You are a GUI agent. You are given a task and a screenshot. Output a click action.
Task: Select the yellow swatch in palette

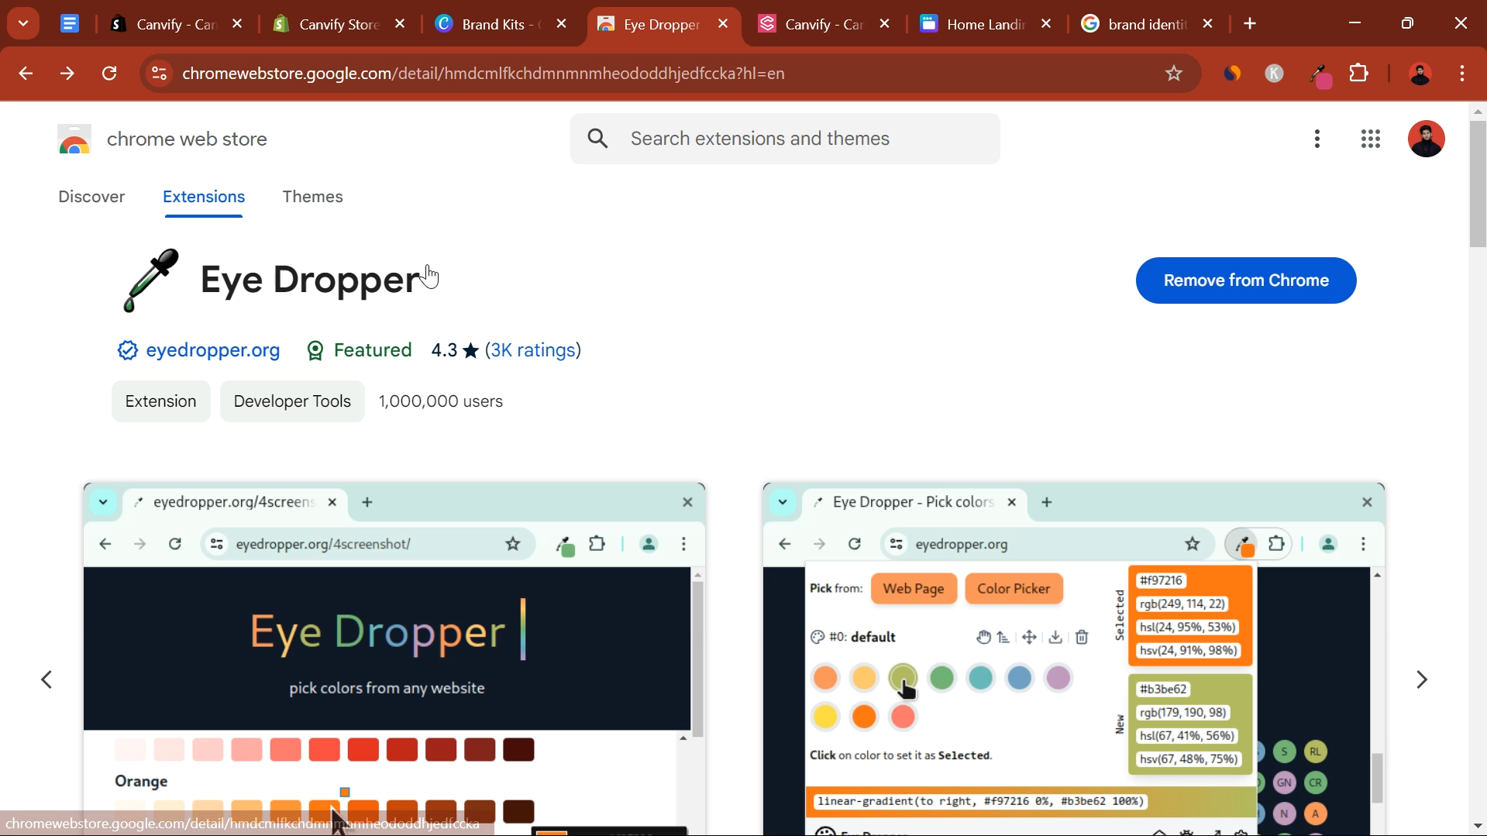pyautogui.click(x=825, y=717)
